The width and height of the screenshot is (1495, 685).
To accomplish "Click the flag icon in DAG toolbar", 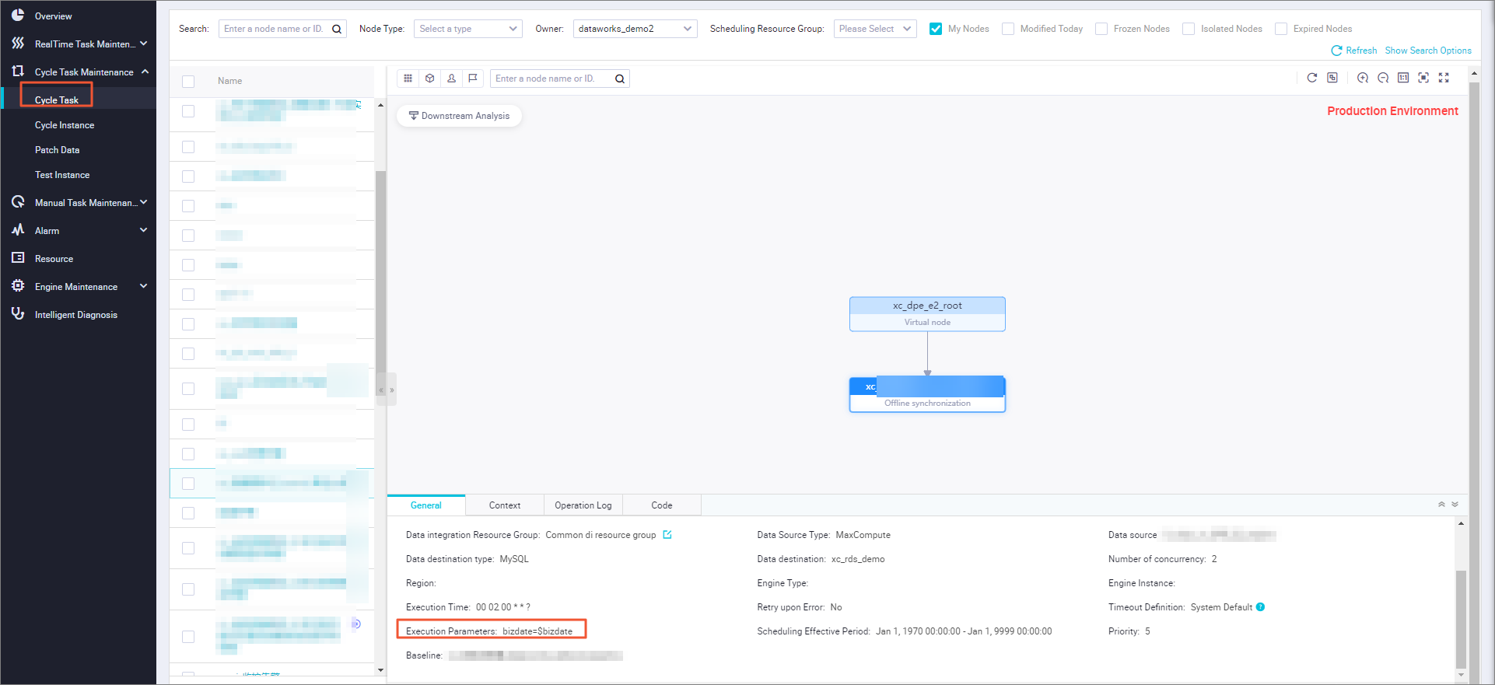I will (x=473, y=79).
